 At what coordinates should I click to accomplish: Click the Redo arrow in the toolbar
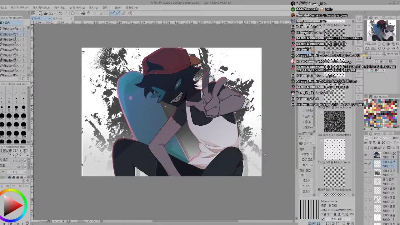66,13
